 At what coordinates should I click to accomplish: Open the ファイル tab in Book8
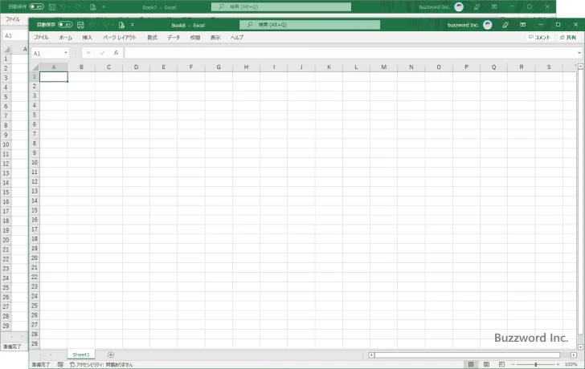pos(41,37)
